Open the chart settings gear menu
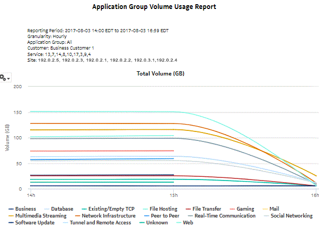Image resolution: width=319 pixels, height=227 pixels. 5,78
